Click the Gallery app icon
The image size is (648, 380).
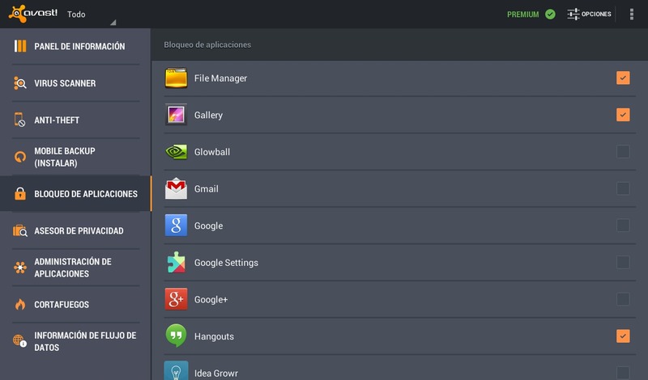coord(176,115)
